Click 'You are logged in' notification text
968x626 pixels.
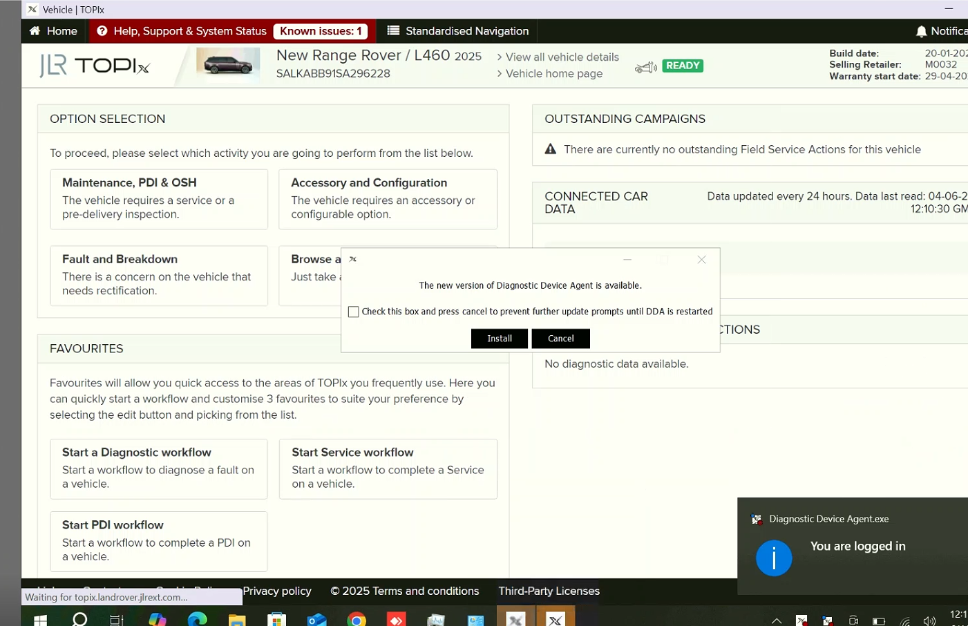coord(858,546)
